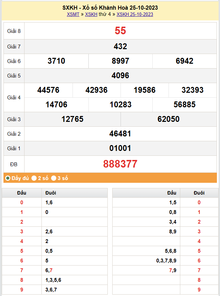Select the Giải 3 number 62050
Screen dimensions: 220x296
(x=168, y=119)
